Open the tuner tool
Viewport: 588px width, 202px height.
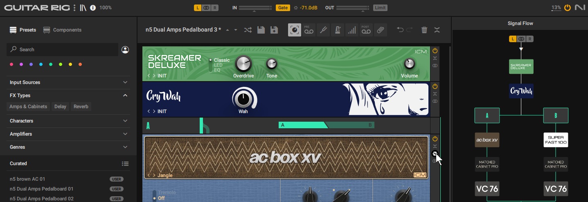(x=323, y=30)
